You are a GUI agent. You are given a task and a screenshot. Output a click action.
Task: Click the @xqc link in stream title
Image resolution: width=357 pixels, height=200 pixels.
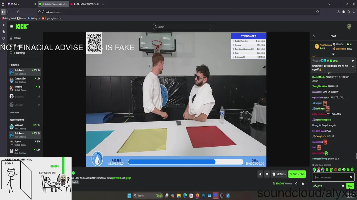pyautogui.click(x=128, y=178)
